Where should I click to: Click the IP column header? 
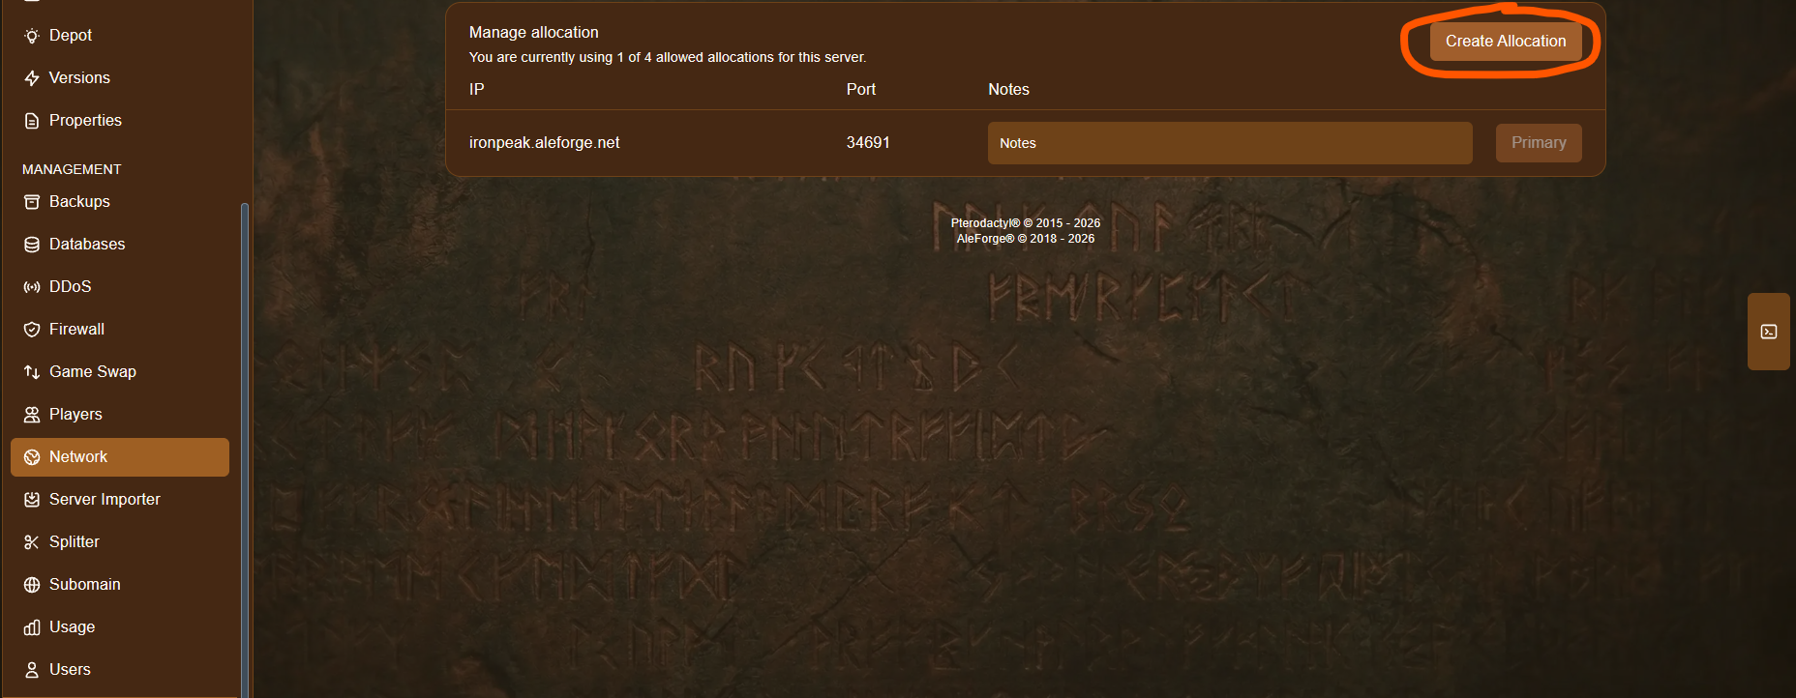click(x=476, y=89)
